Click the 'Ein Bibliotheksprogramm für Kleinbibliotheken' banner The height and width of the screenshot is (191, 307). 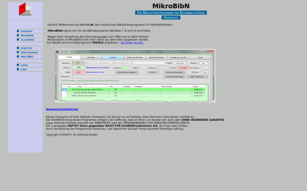pyautogui.click(x=171, y=13)
